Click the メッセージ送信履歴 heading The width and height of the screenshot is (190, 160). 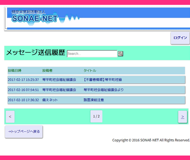(x=35, y=52)
